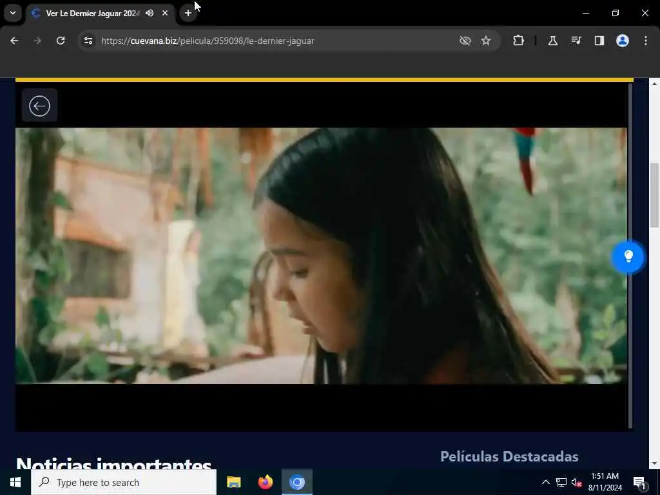Viewport: 660px width, 495px height.
Task: Open the Chrome three-dot menu
Action: [x=646, y=41]
